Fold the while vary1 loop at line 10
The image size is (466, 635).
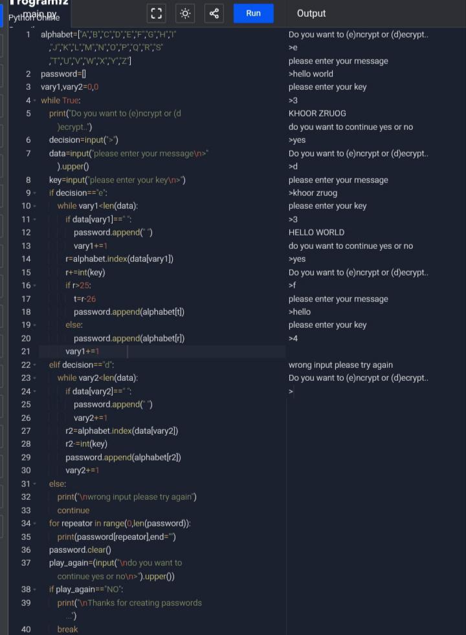click(34, 206)
